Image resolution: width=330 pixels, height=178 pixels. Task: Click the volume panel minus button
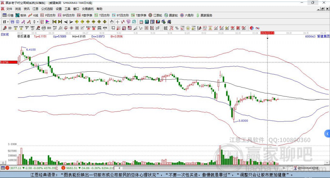[x=327, y=163]
